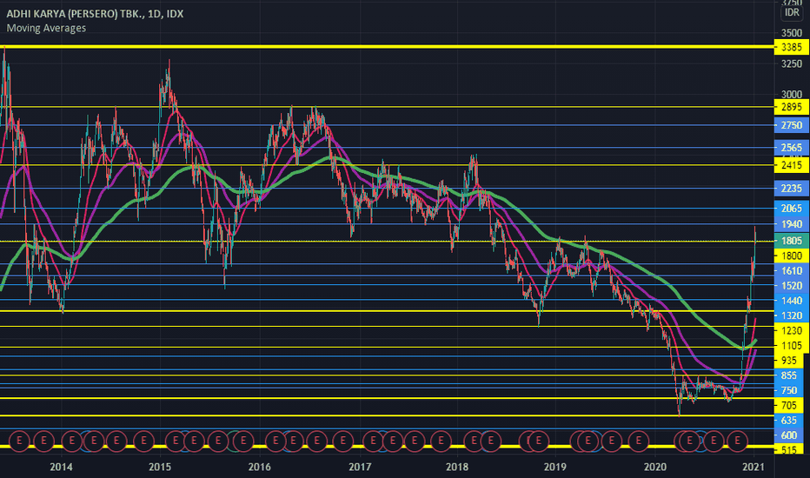Select the 1610 blue price label
The height and width of the screenshot is (478, 810).
coord(792,271)
